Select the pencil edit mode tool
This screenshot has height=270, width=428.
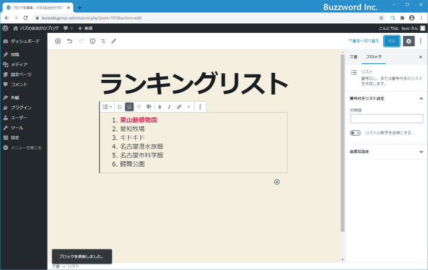(x=114, y=41)
